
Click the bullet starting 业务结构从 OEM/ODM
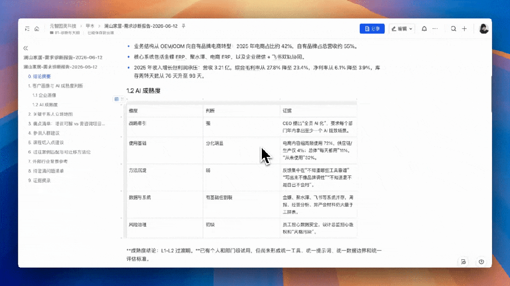pos(246,46)
